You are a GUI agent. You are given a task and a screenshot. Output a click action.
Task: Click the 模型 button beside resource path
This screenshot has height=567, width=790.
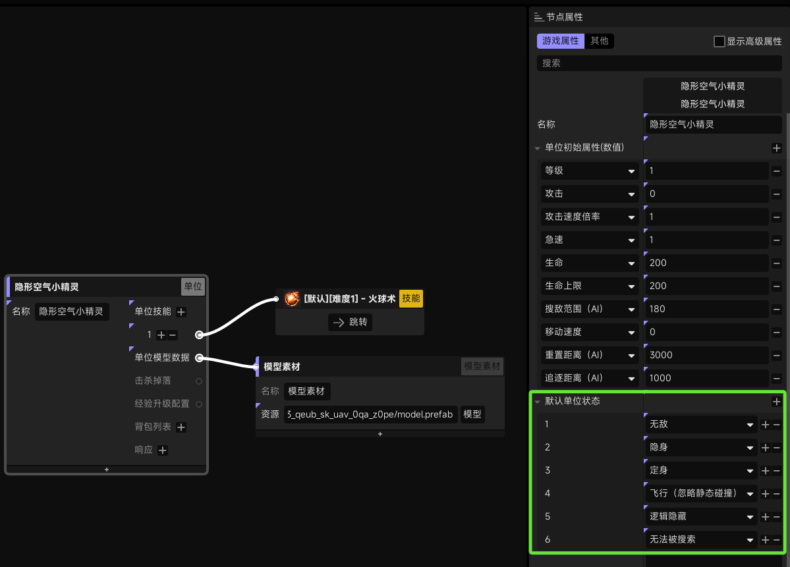point(472,414)
